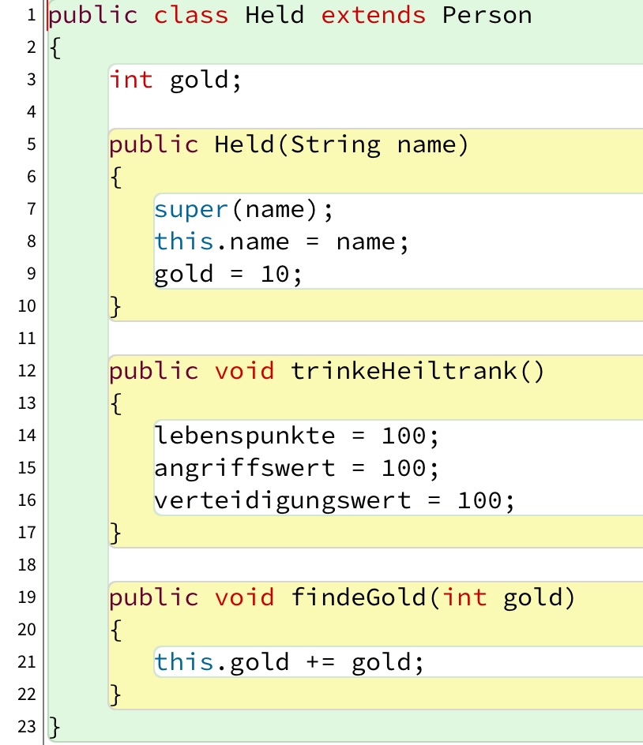643x745 pixels.
Task: Click line number 12 in the gutter
Action: click(x=27, y=371)
